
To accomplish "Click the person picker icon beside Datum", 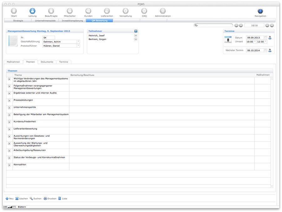I will pos(270,38).
